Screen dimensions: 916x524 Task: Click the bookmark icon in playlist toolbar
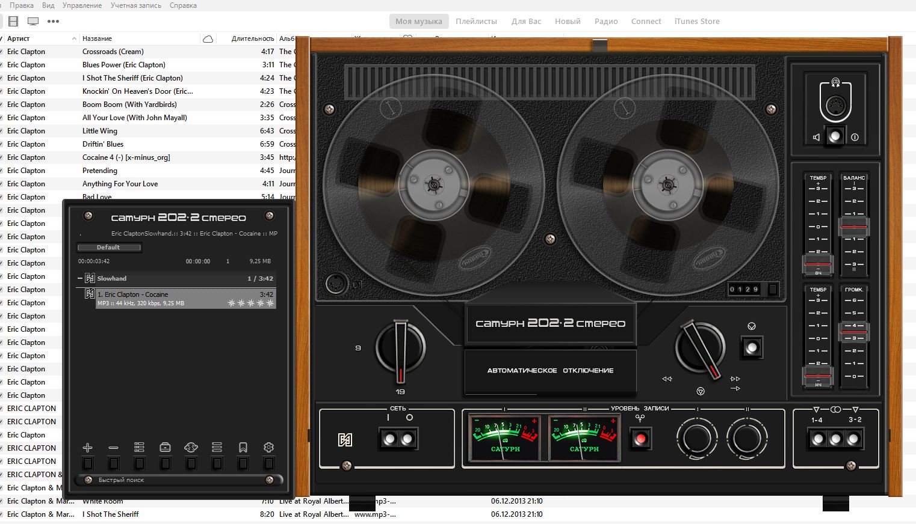click(243, 448)
